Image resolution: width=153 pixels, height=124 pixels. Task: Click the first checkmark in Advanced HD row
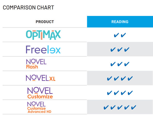pos(106,107)
